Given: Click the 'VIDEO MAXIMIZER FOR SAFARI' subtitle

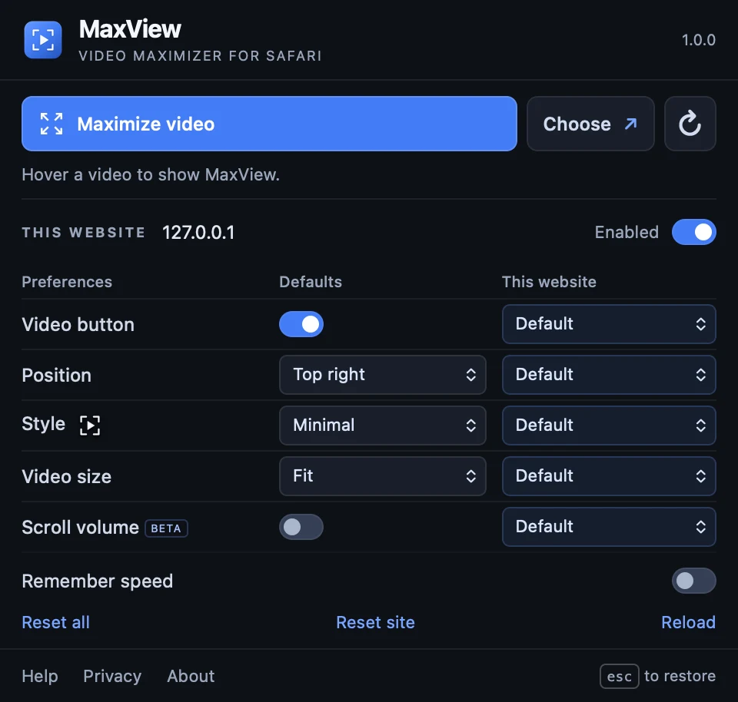Looking at the screenshot, I should tap(200, 56).
